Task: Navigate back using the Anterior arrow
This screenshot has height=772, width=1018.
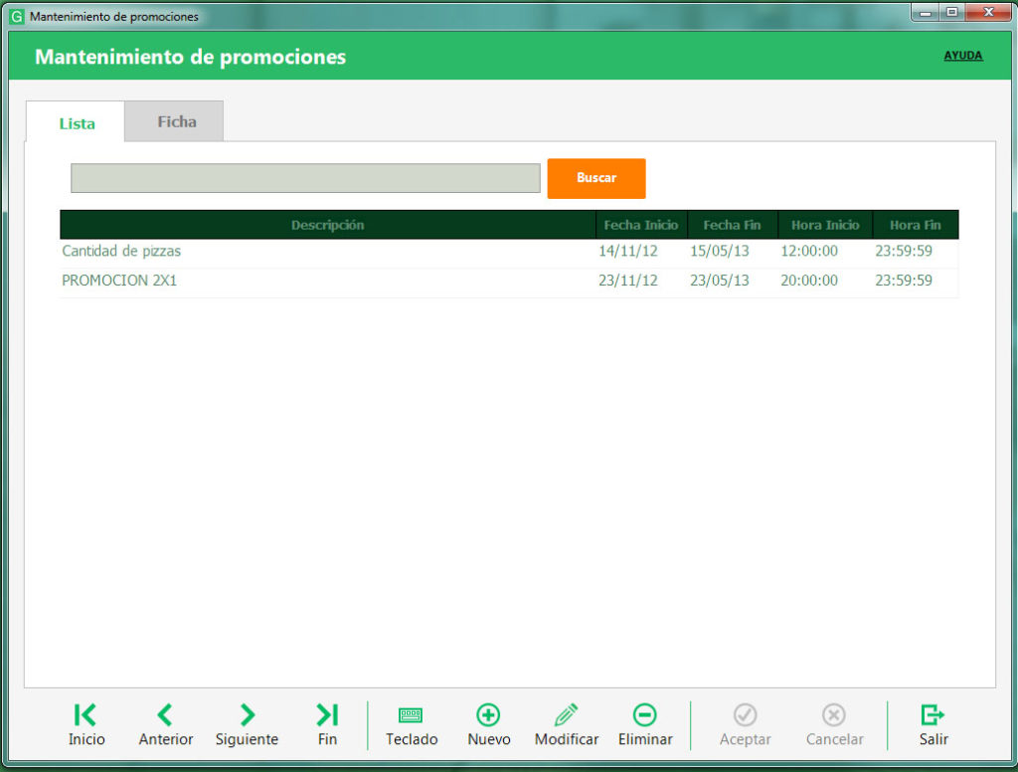Action: (x=165, y=714)
